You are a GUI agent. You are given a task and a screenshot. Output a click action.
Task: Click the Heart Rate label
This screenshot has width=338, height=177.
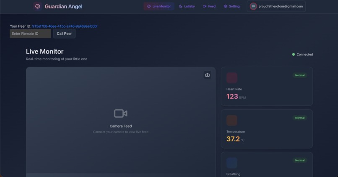(234, 89)
